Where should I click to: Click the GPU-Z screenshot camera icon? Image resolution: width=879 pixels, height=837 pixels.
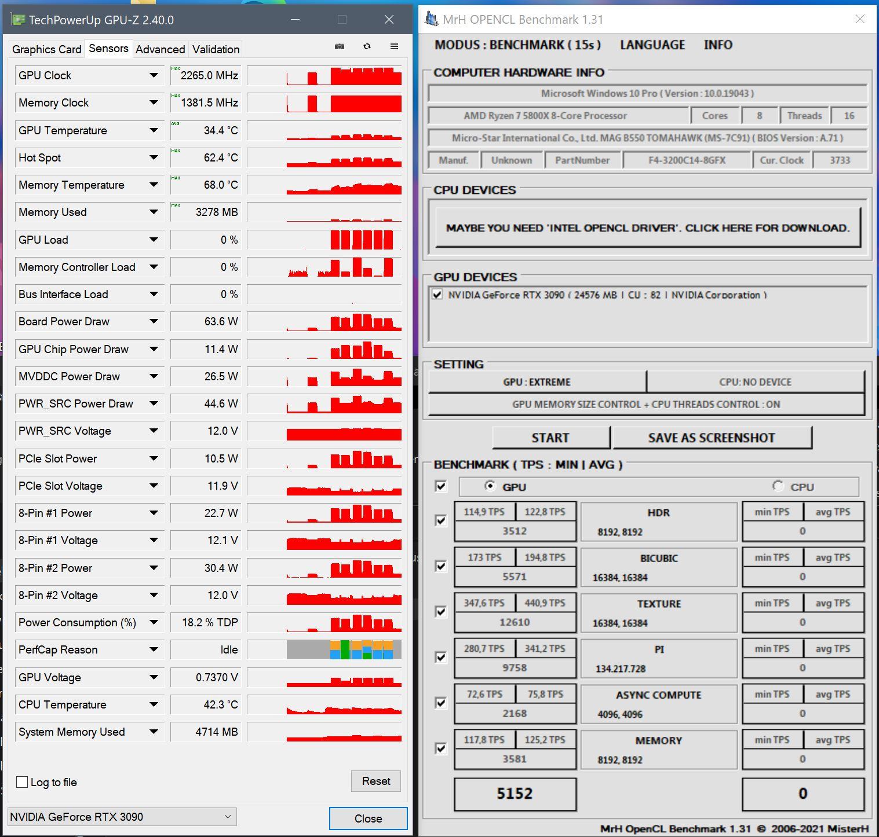click(x=340, y=46)
